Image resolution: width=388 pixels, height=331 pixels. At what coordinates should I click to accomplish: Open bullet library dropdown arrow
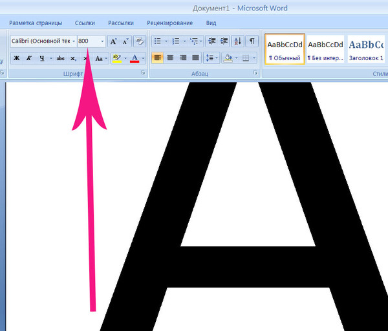click(x=166, y=41)
